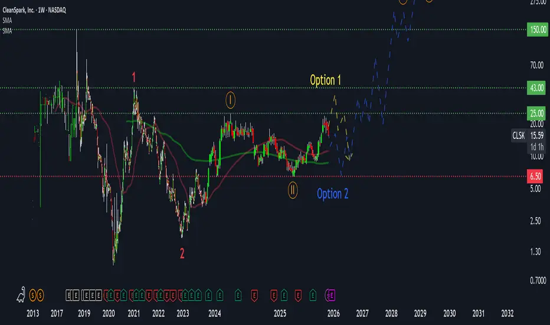Select the circled I wave label
Image resolution: width=550 pixels, height=325 pixels.
[x=230, y=100]
